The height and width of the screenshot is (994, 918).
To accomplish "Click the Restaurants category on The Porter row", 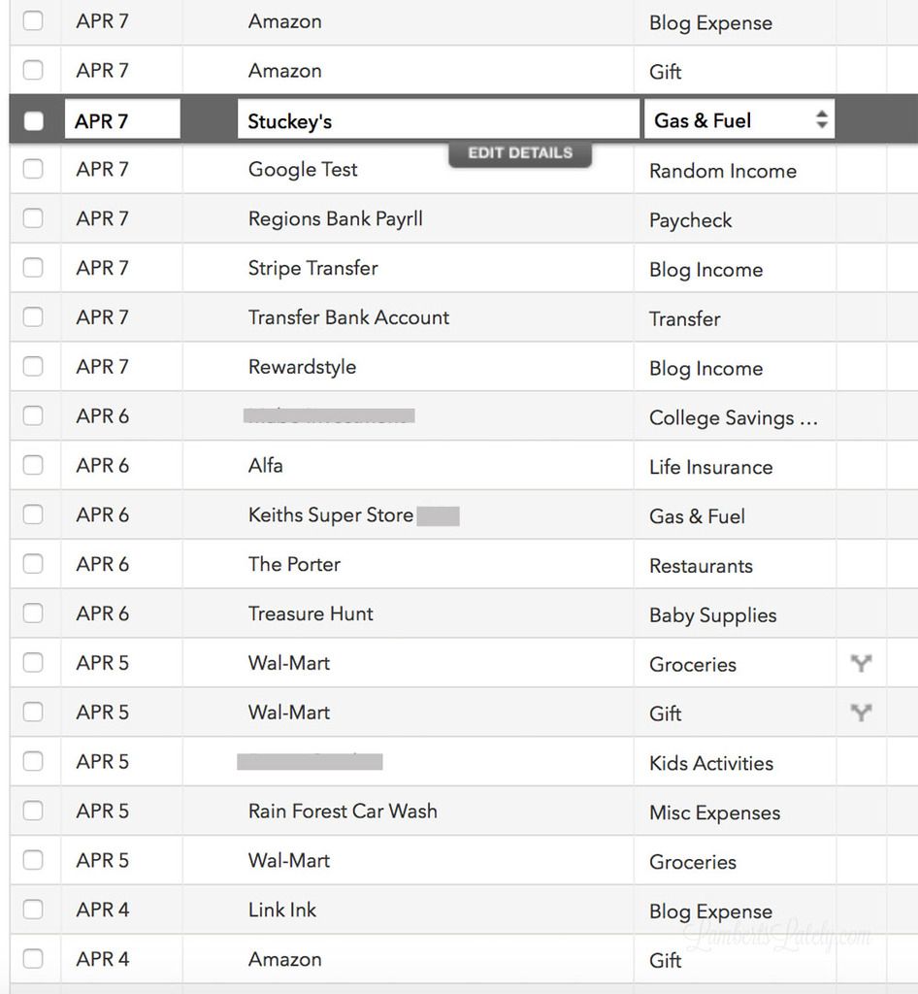I will point(702,565).
